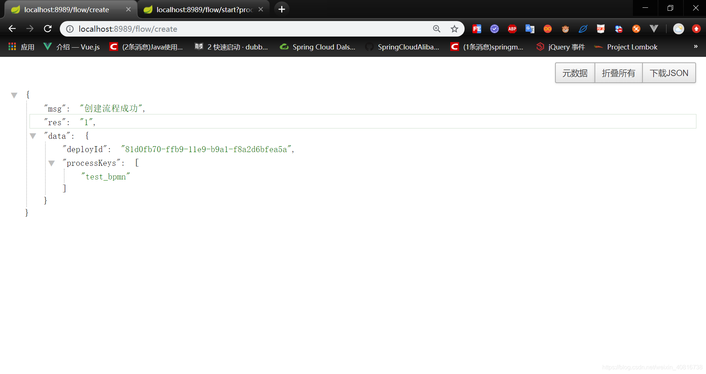This screenshot has width=706, height=374.
Task: Open the Vue.js 介绍 bookmark
Action: click(x=72, y=47)
